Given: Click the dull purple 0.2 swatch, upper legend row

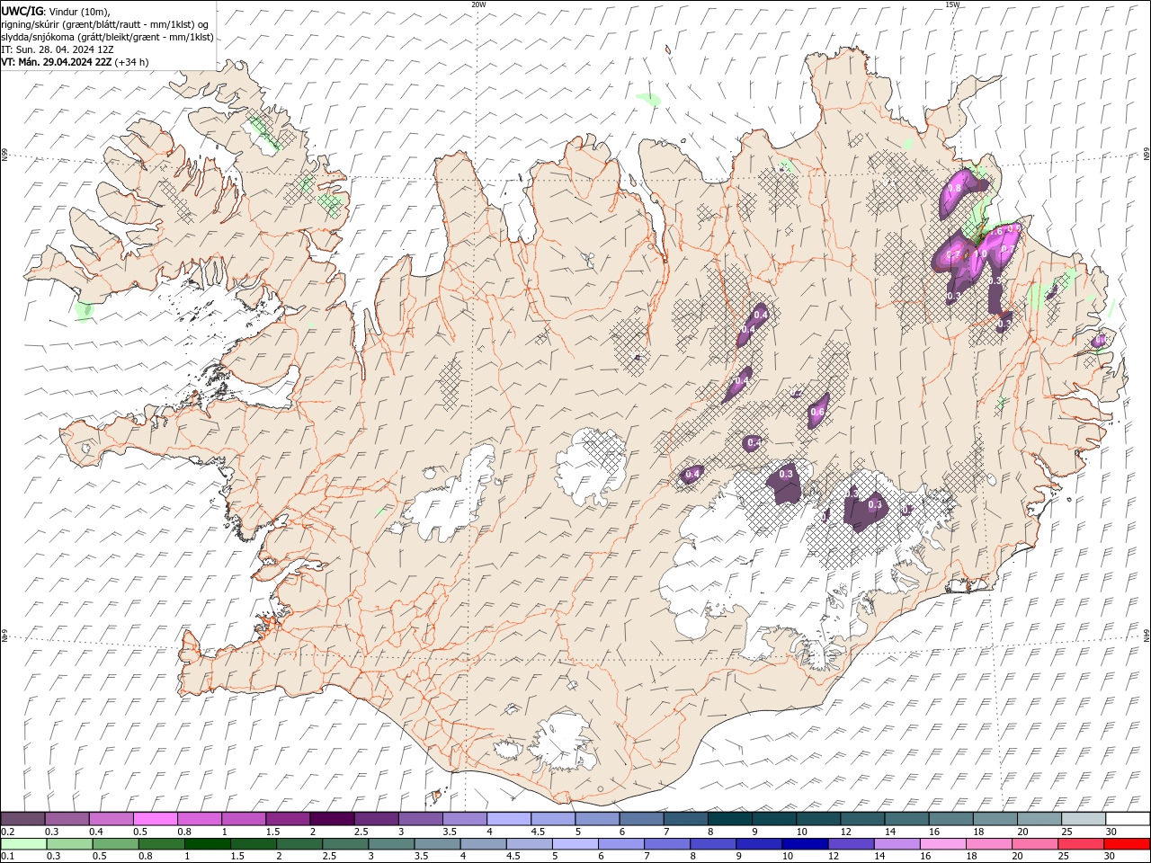Looking at the screenshot, I should 22,819.
